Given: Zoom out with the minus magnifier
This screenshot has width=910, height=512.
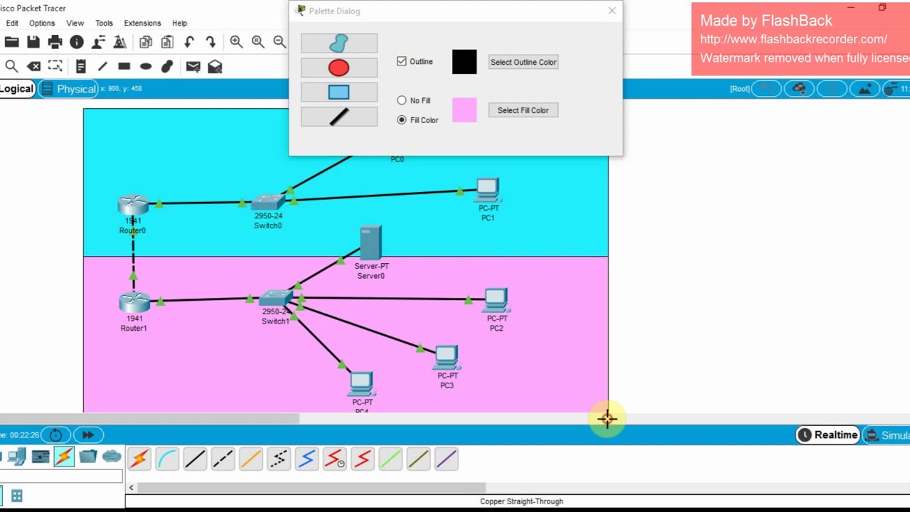Looking at the screenshot, I should 280,42.
